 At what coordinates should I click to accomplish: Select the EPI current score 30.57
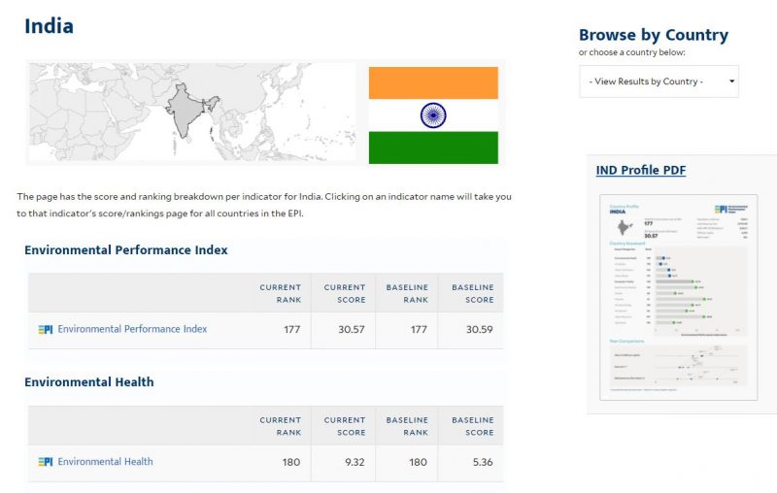352,330
